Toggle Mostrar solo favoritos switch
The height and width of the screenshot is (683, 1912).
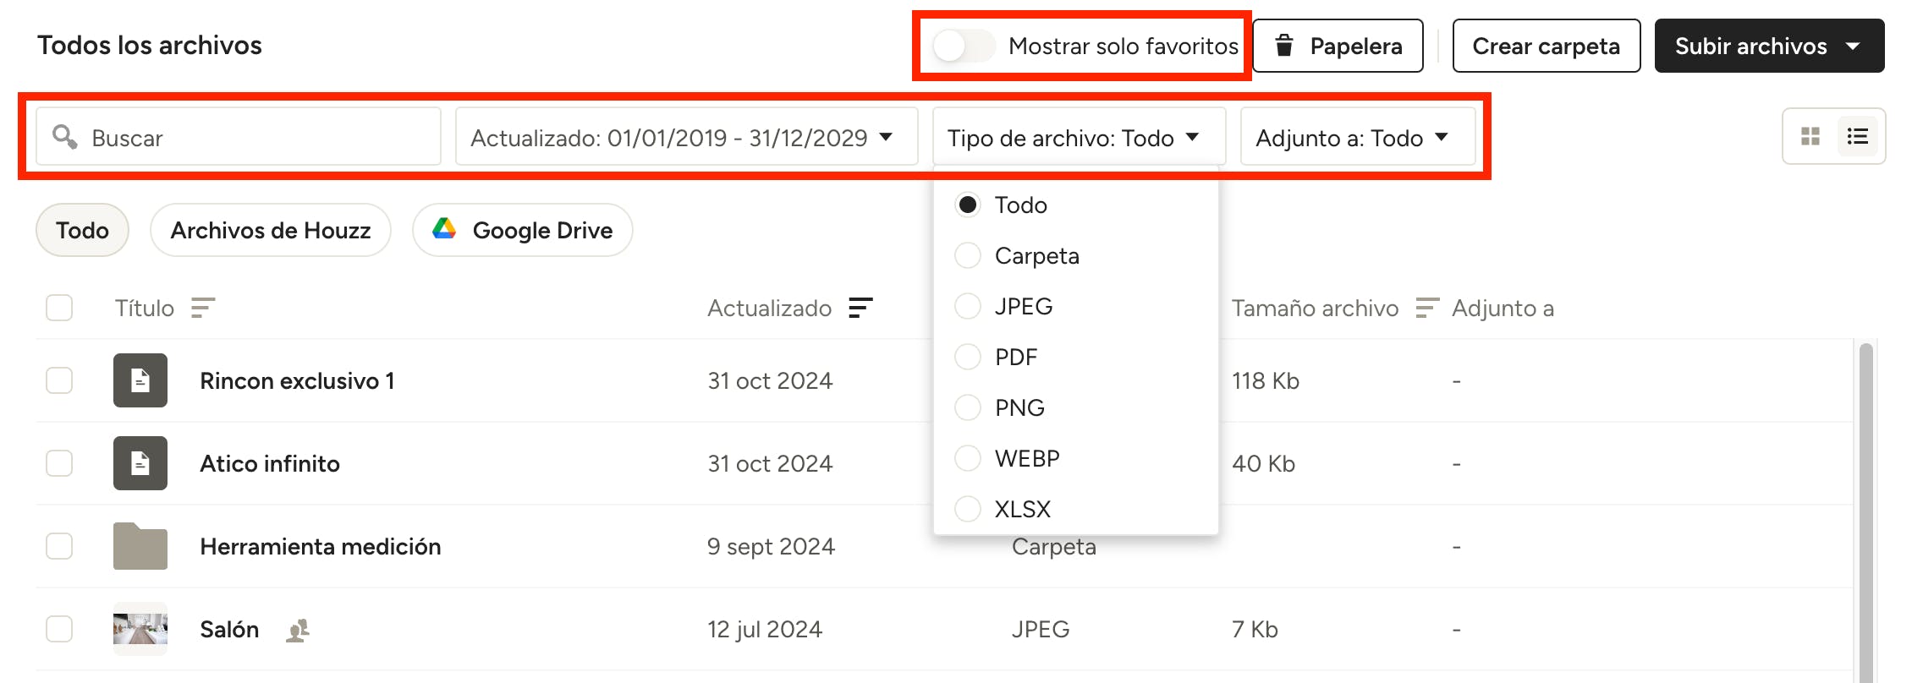964,46
